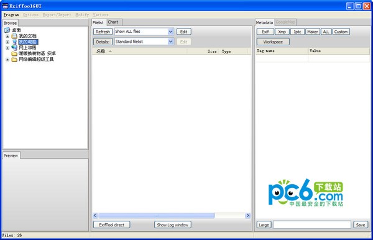373x240 pixels.
Task: Show Iptc metadata
Action: point(297,32)
